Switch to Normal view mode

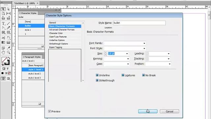[3, 78]
